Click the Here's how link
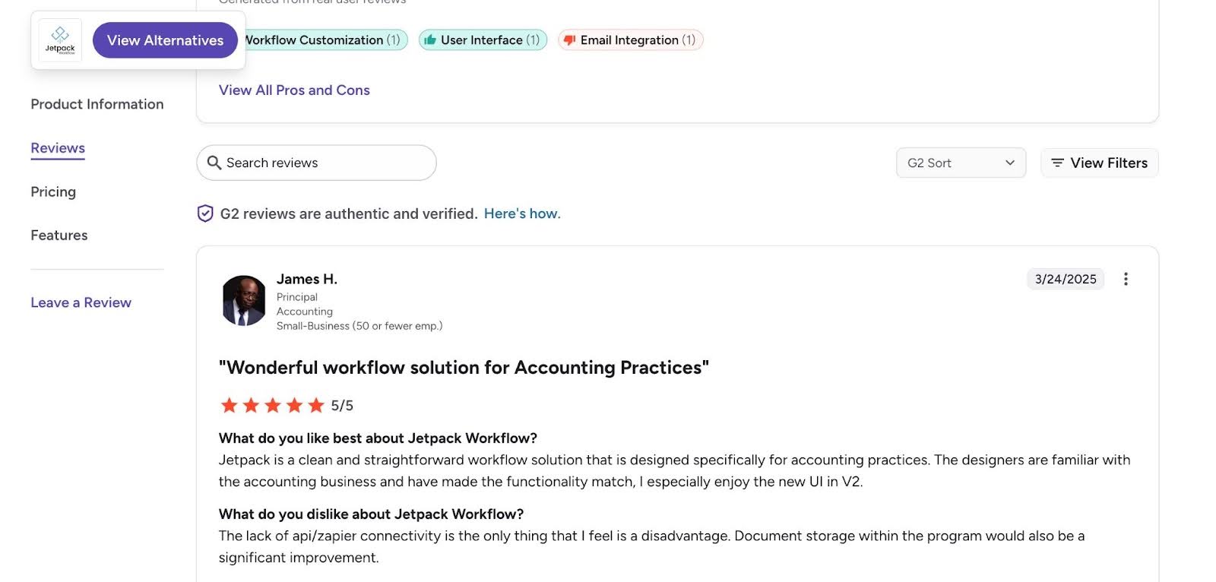This screenshot has width=1216, height=582. click(x=521, y=214)
